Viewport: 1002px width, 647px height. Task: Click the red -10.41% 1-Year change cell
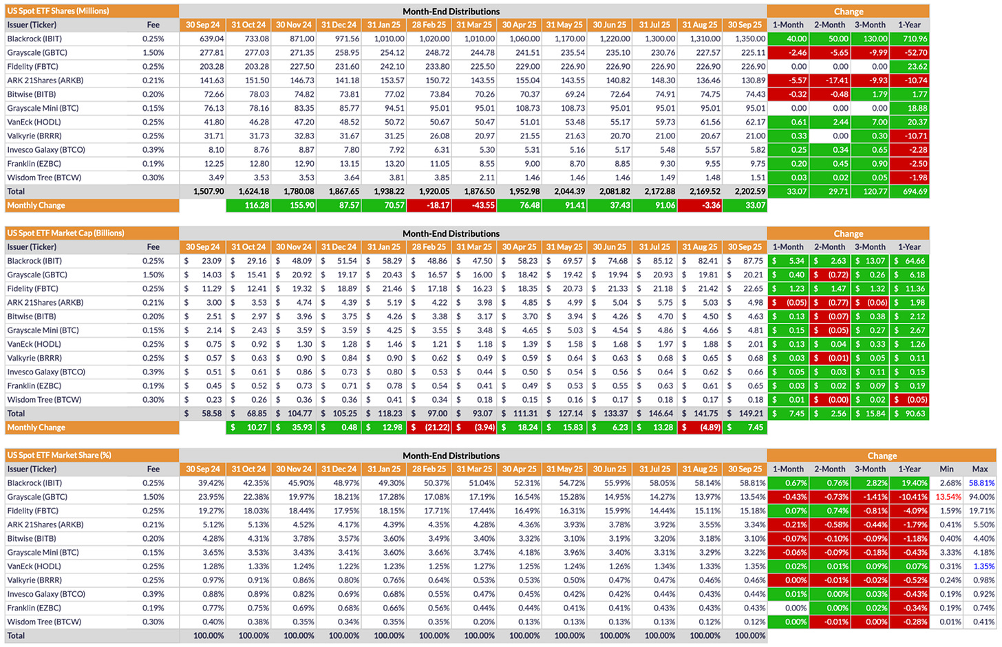909,497
